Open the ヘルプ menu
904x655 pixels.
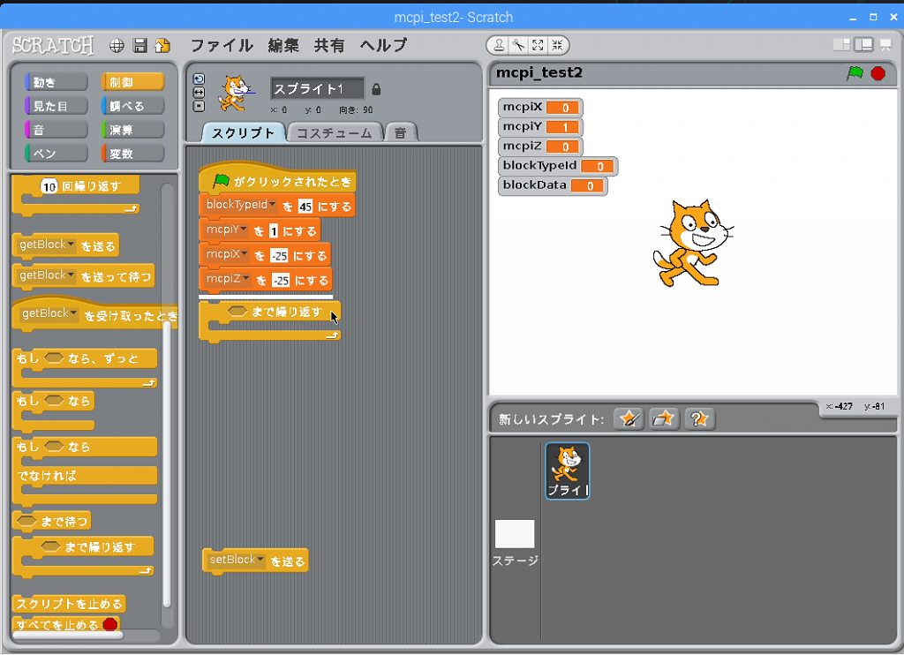pos(383,45)
